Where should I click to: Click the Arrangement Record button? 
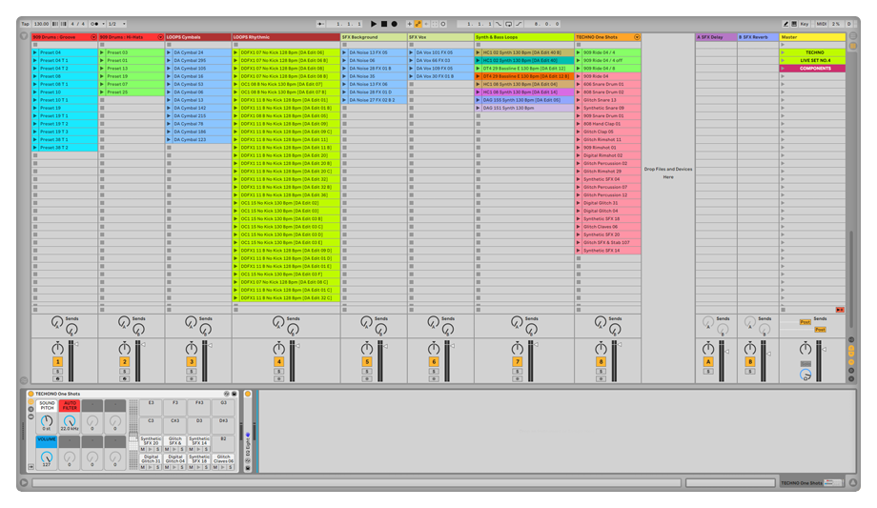click(x=394, y=24)
